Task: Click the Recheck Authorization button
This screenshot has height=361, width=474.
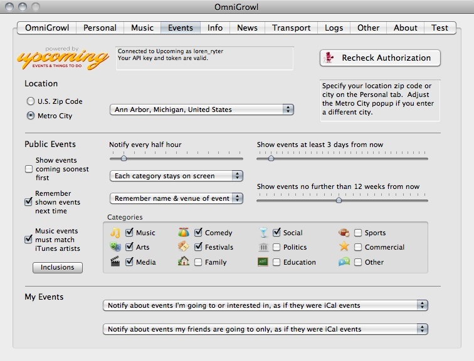Action: [x=380, y=58]
